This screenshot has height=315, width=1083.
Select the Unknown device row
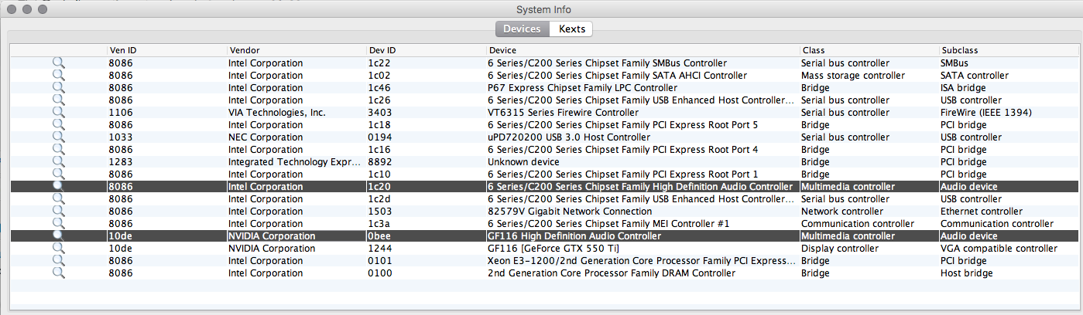523,162
